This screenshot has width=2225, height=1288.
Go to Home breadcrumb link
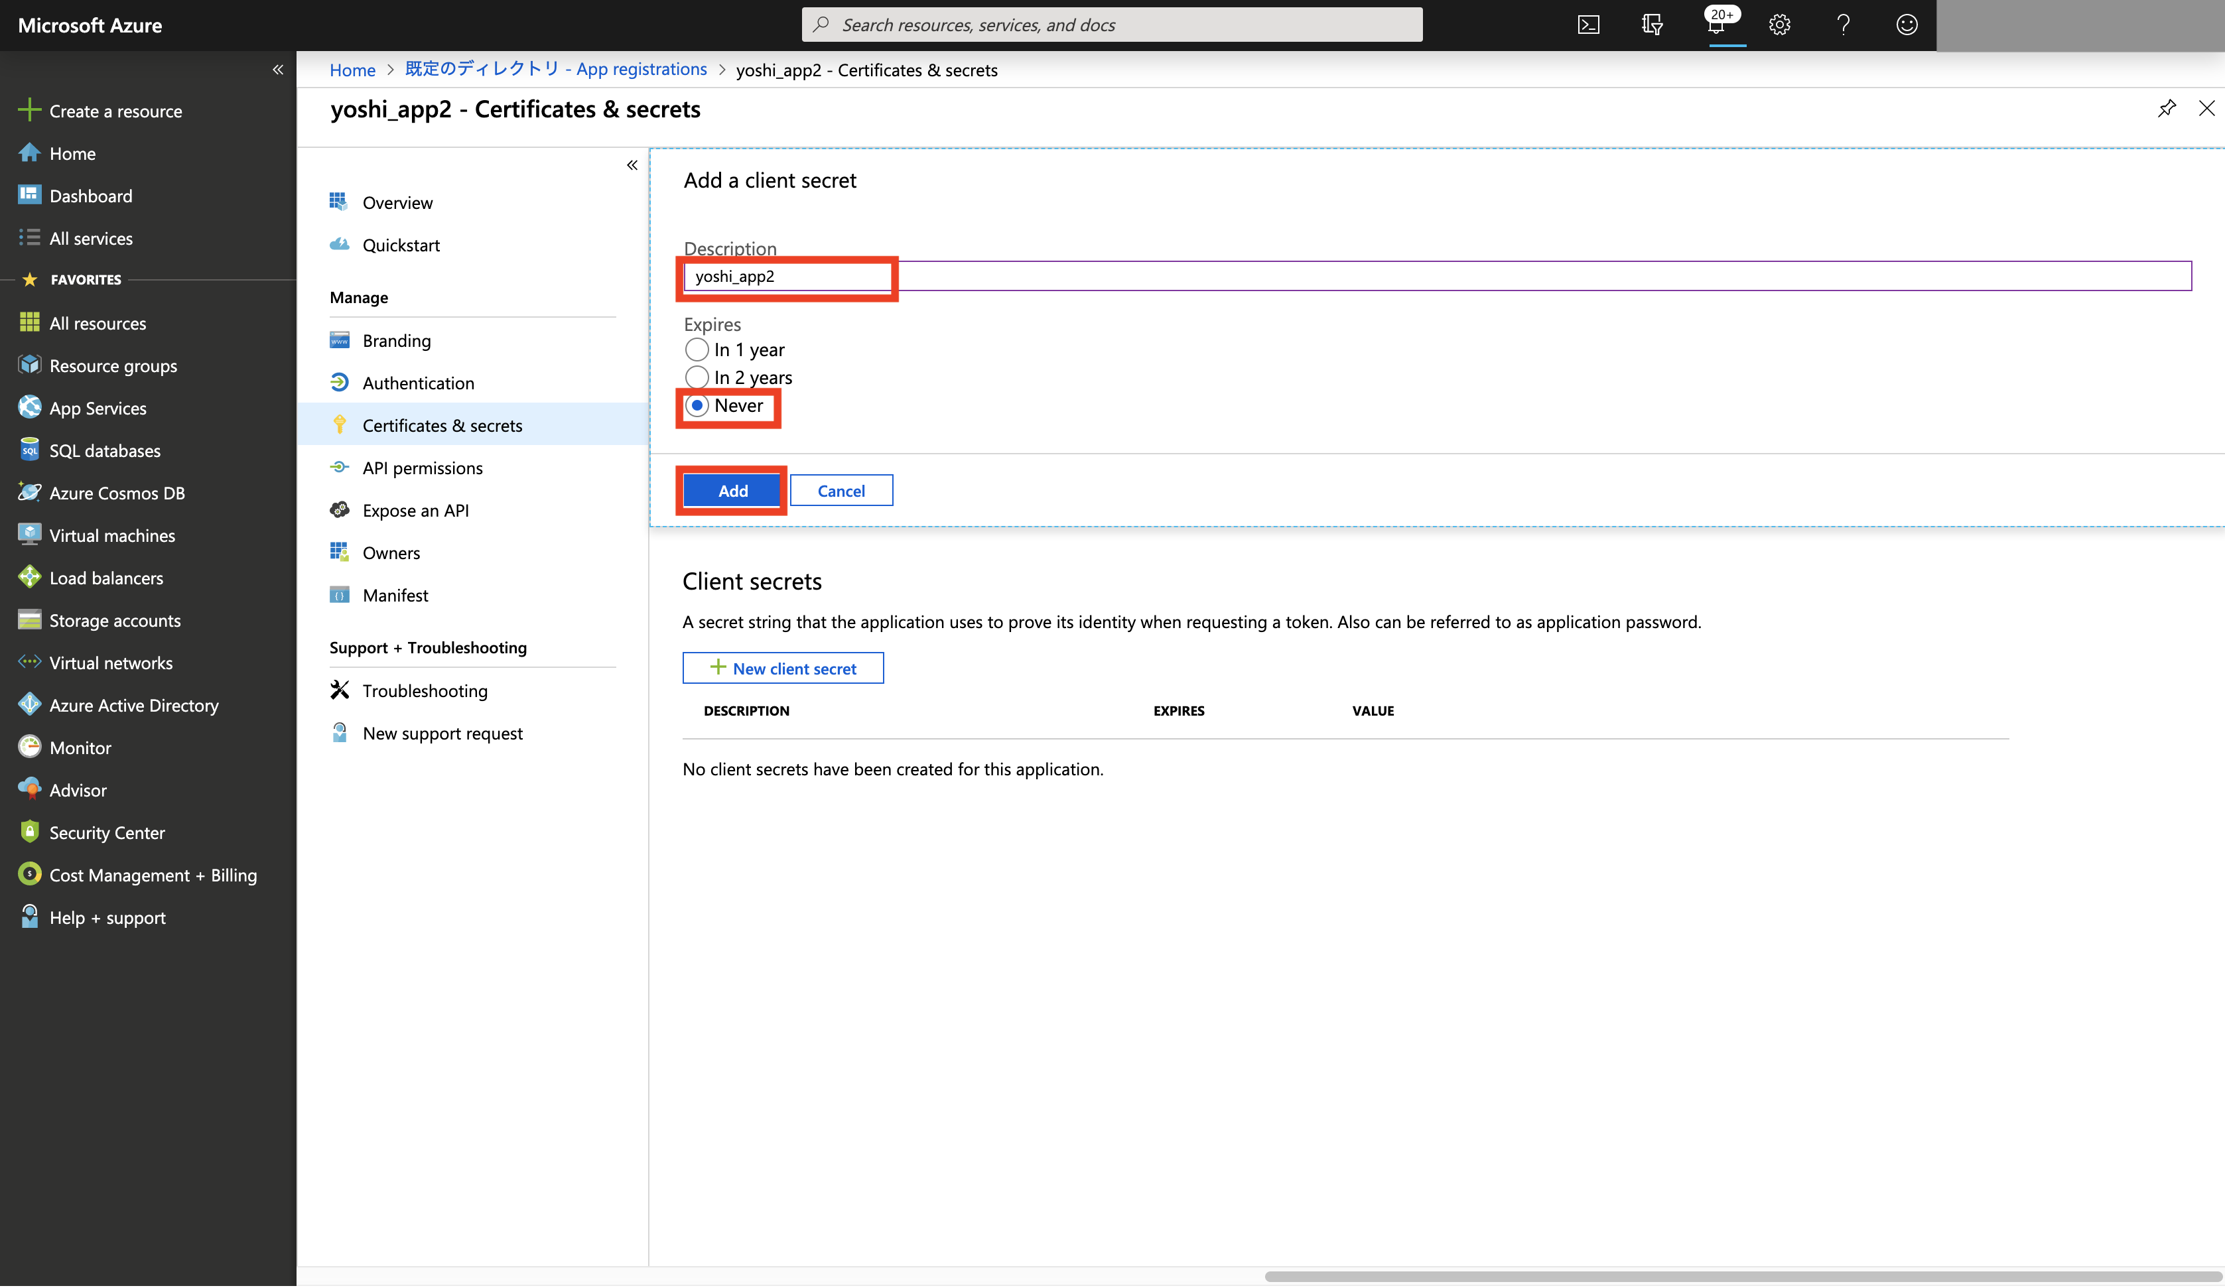point(352,70)
